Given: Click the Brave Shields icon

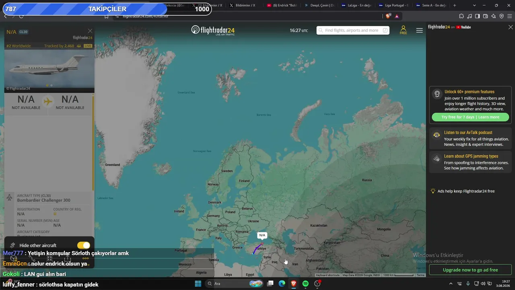Looking at the screenshot, I should click(x=388, y=16).
